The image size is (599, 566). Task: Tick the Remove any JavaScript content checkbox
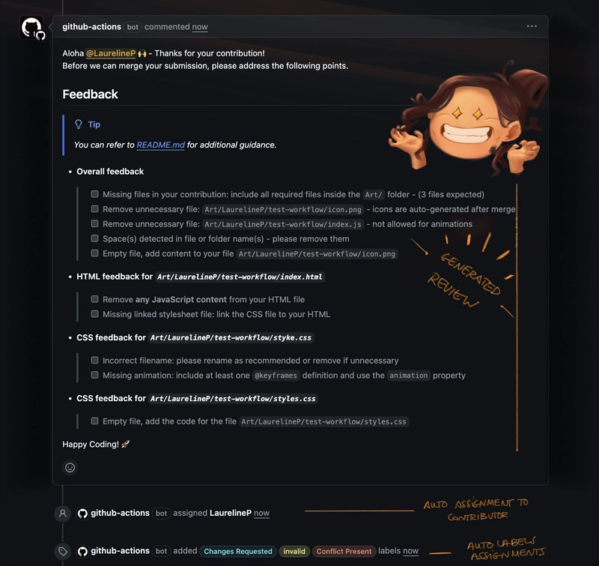point(95,299)
